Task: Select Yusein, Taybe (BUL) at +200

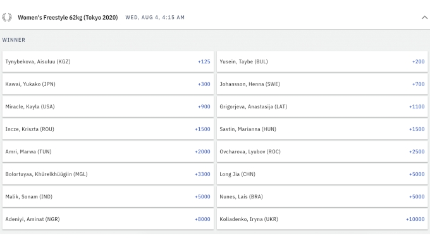Action: [322, 61]
